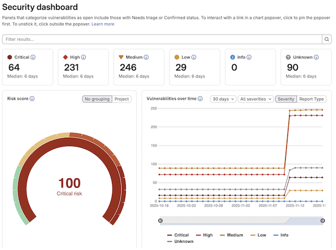Click info icon next to Critical
Viewport: 336px width, 250px height.
coord(33,57)
